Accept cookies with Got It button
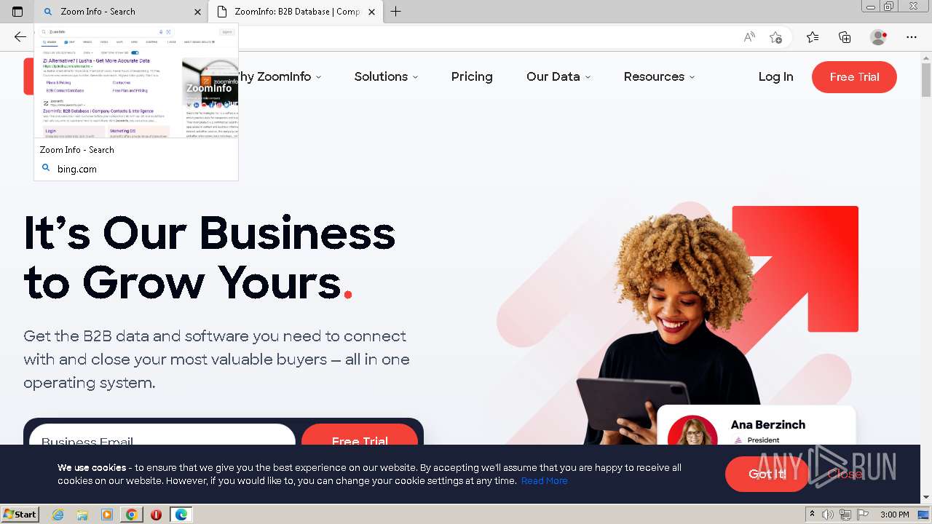 (x=767, y=474)
